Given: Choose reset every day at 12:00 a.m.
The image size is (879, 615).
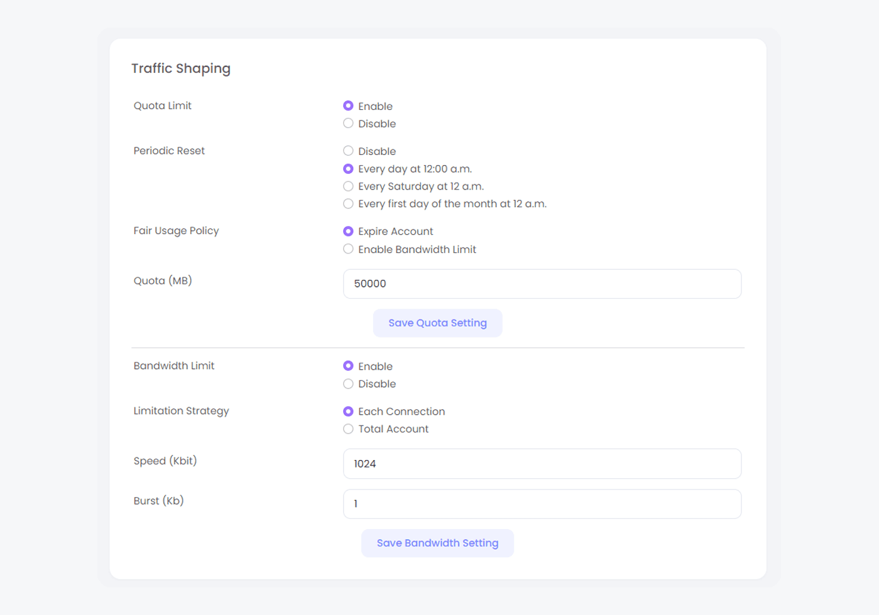Looking at the screenshot, I should tap(348, 169).
